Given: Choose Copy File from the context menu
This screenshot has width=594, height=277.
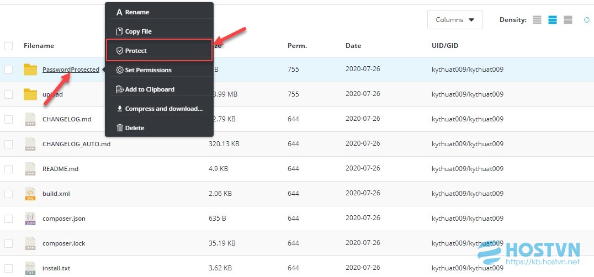Looking at the screenshot, I should [x=159, y=31].
